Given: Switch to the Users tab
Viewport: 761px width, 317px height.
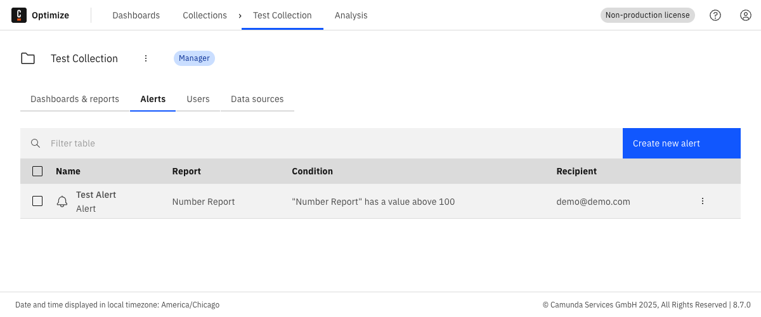Looking at the screenshot, I should point(198,99).
